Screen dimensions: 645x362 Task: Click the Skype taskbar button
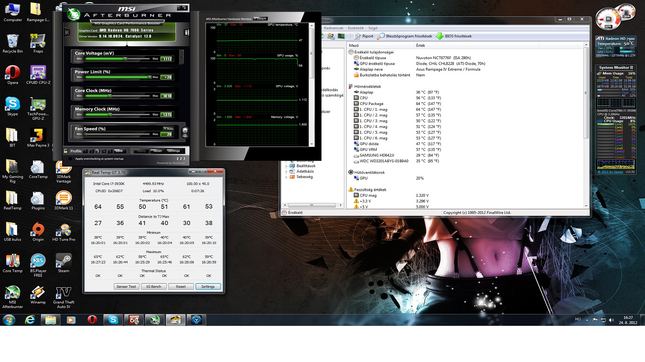coord(113,320)
